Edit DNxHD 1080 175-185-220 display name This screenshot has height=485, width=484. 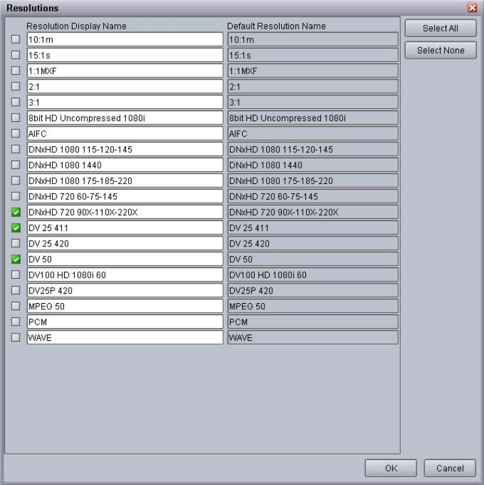pos(125,181)
